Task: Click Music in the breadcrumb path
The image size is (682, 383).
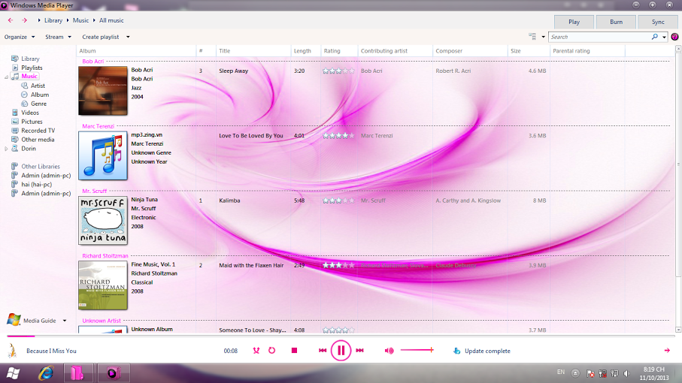Action: tap(80, 20)
